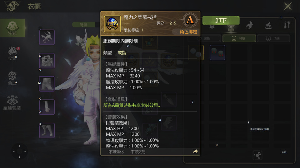
Task: Click the node share icon at the bottom right
Action: coord(257,155)
